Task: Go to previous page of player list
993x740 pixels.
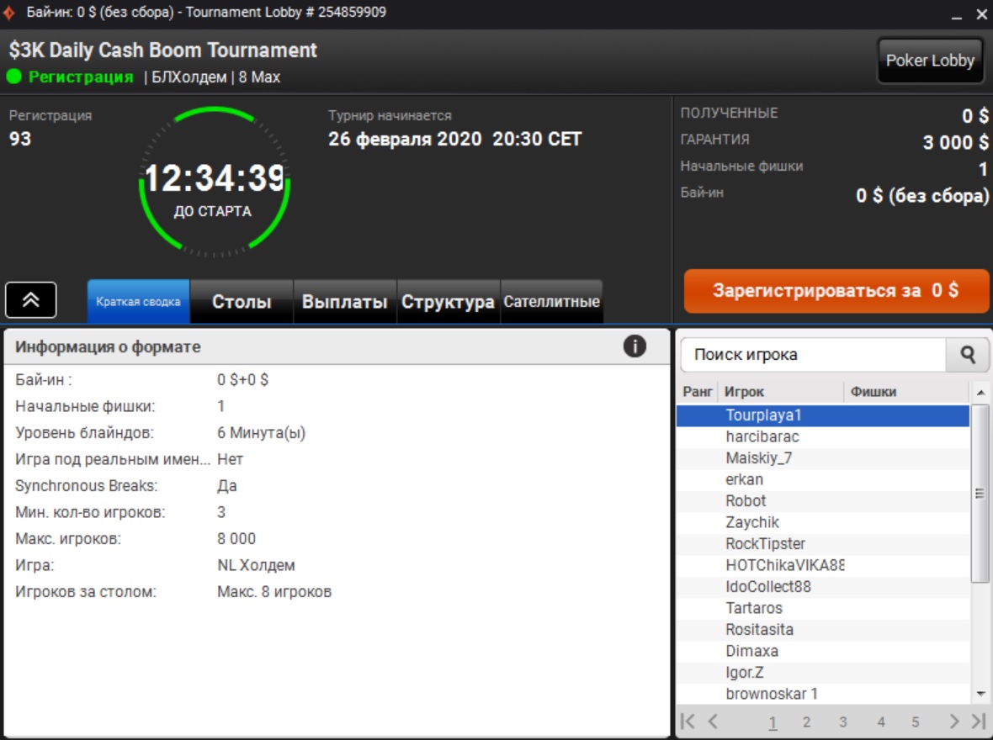Action: click(x=713, y=721)
